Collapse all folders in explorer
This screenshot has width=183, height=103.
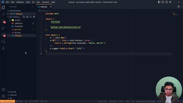pyautogui.click(x=34, y=17)
